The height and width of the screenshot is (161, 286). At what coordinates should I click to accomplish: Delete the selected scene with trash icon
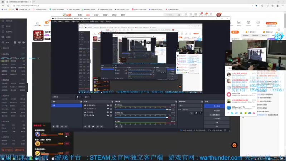(58, 126)
